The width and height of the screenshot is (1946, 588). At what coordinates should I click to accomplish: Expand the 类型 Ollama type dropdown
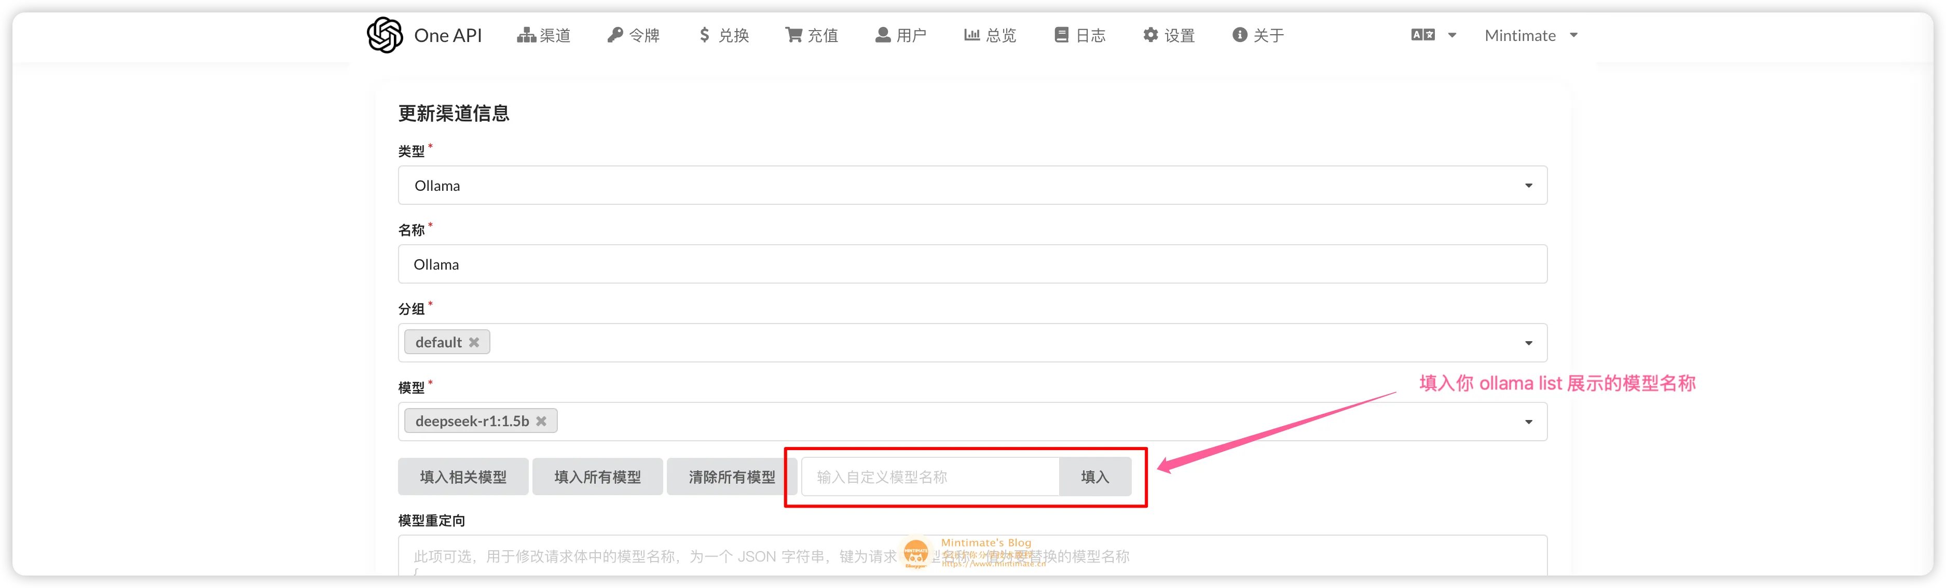point(1528,185)
